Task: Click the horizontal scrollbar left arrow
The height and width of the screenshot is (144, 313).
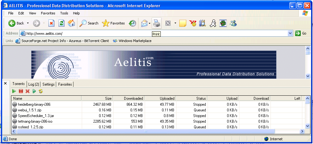Action: pyautogui.click(x=14, y=131)
